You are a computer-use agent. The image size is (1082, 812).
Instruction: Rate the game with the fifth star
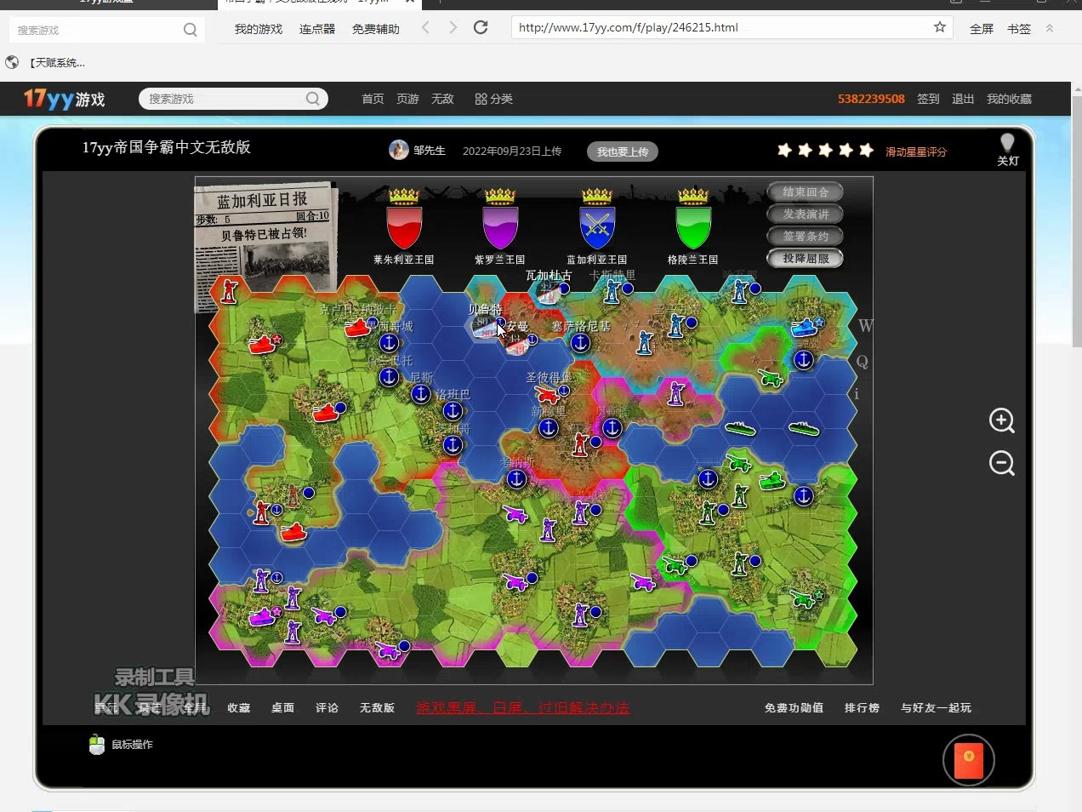pos(866,151)
